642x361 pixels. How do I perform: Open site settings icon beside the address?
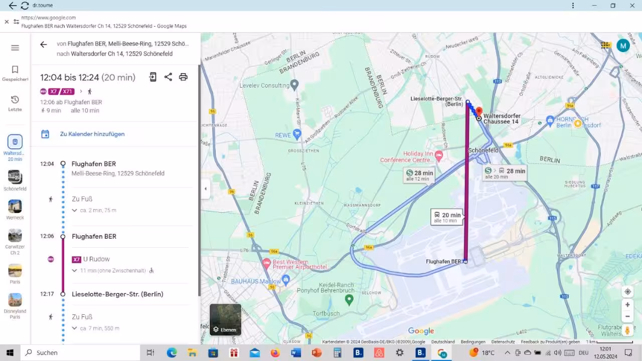coord(16,22)
